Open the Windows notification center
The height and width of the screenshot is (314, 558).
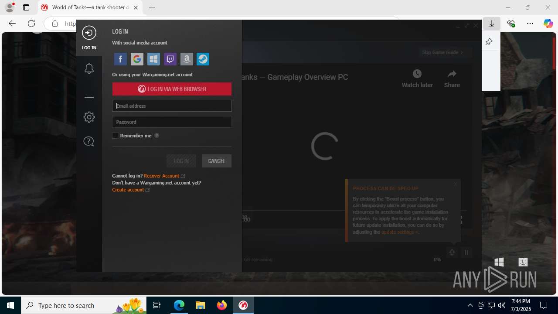(544, 305)
